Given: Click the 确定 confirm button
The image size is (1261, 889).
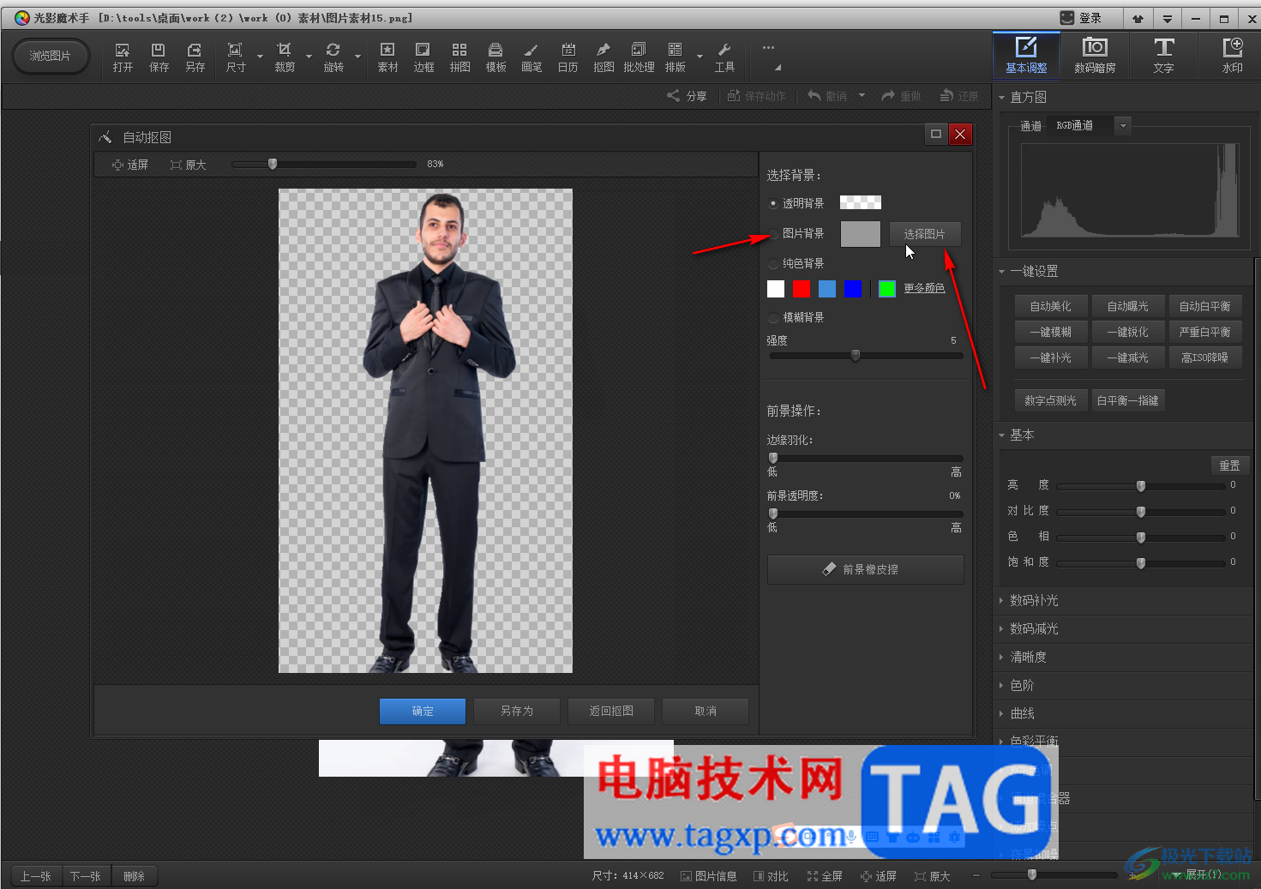Looking at the screenshot, I should coord(423,711).
